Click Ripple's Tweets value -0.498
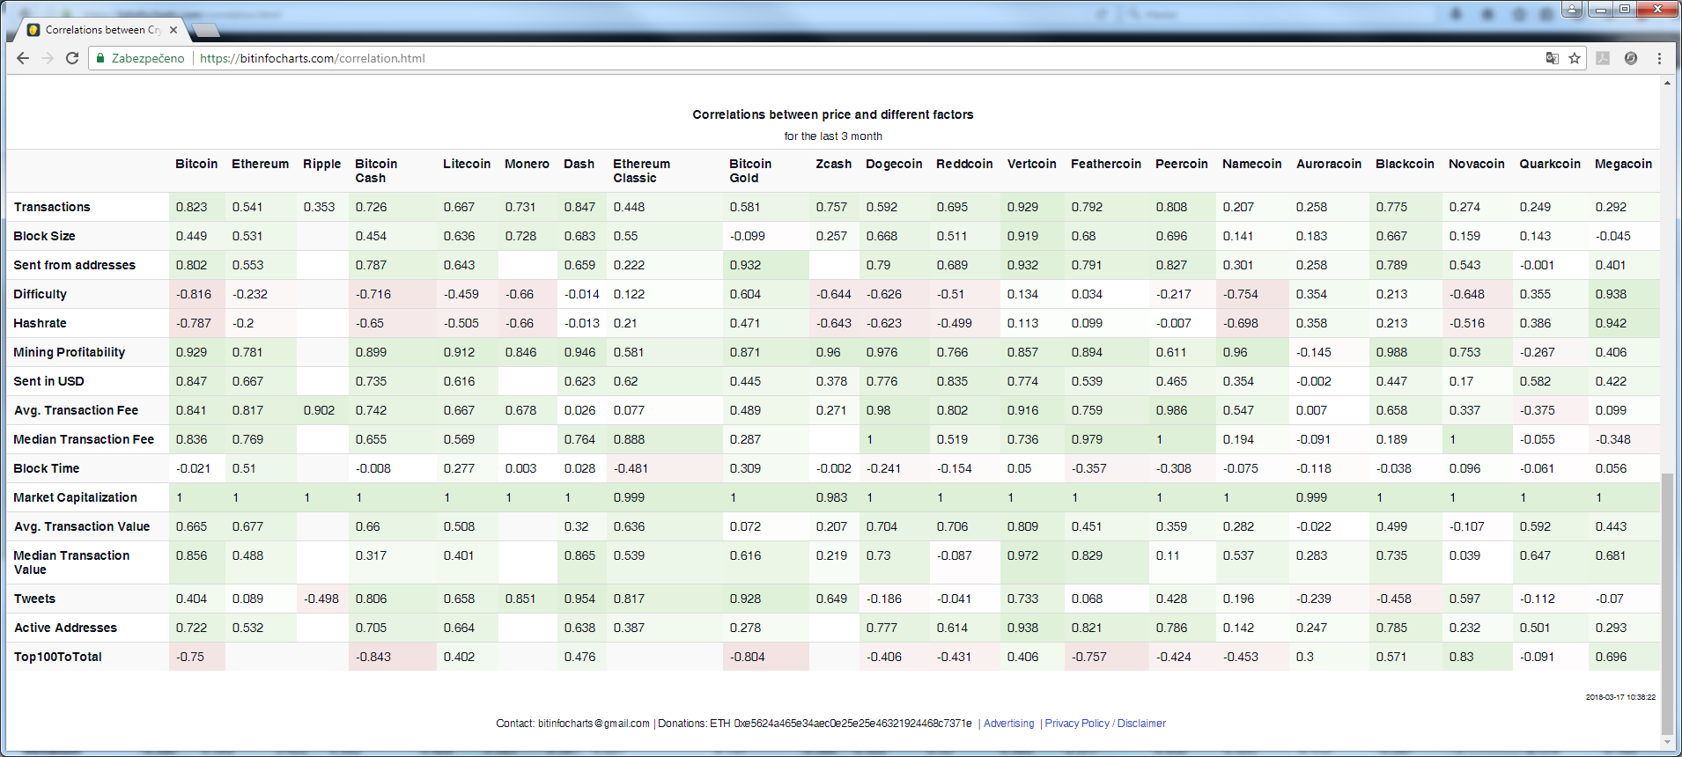Screen dimensions: 1682x757 click(321, 599)
